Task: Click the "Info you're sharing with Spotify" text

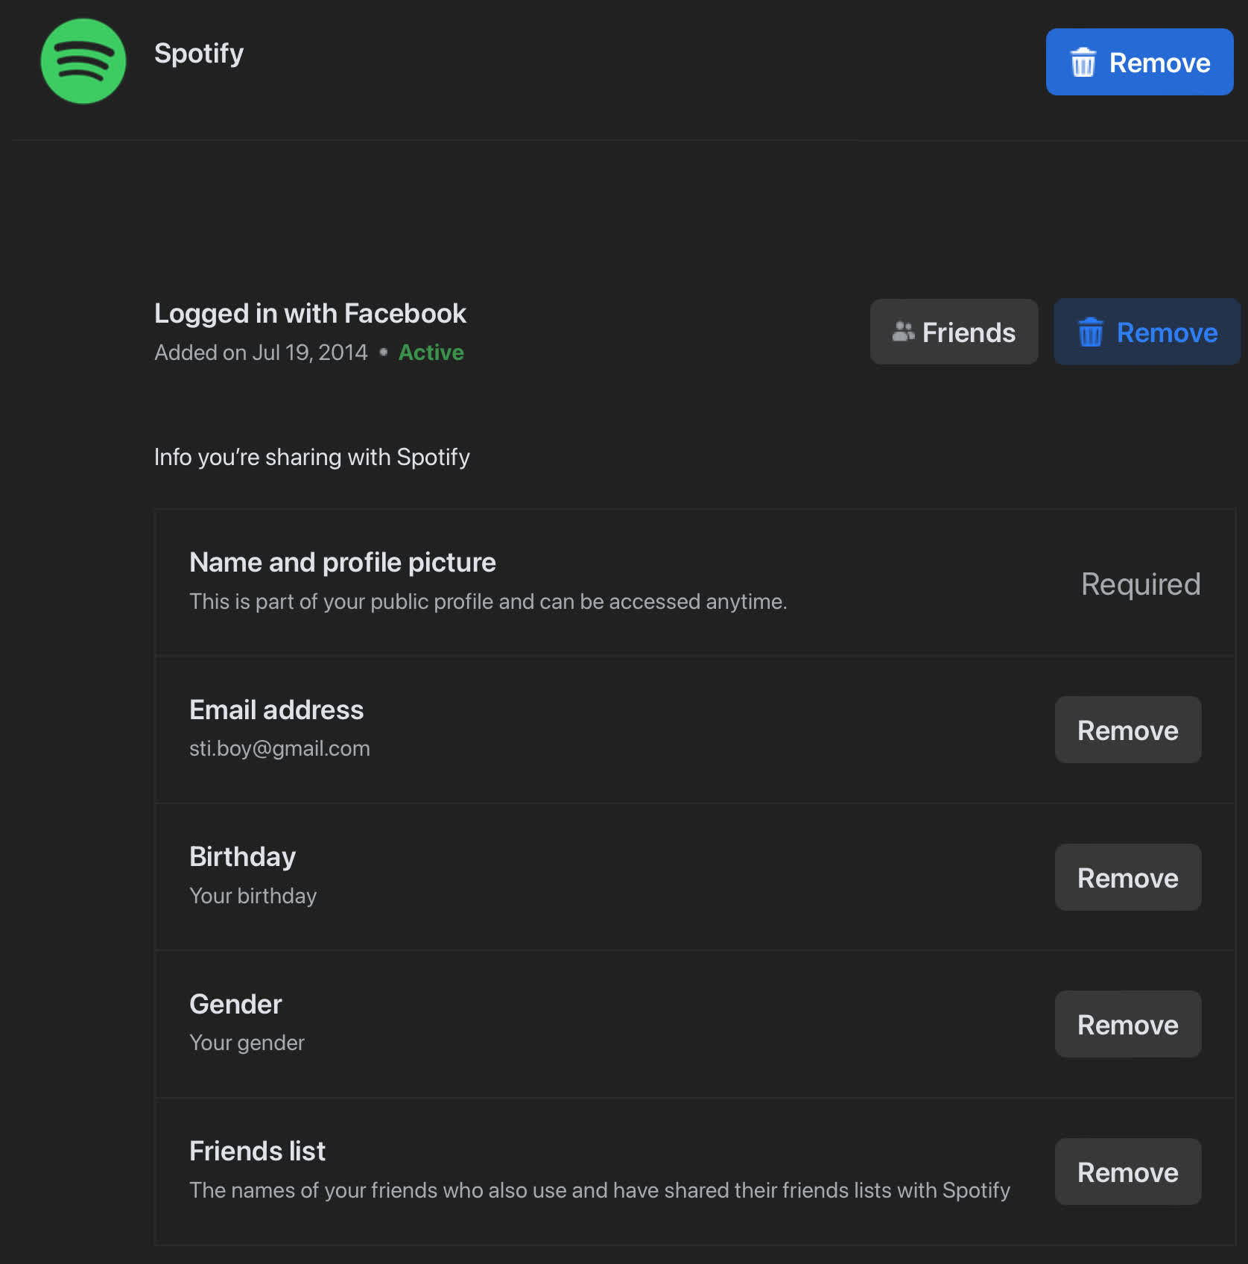Action: click(311, 457)
